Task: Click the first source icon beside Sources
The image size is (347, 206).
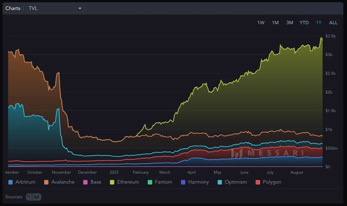Action: pyautogui.click(x=29, y=197)
